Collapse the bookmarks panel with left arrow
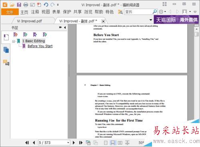Viewport: 200px width, 147px height. pyautogui.click(x=65, y=28)
